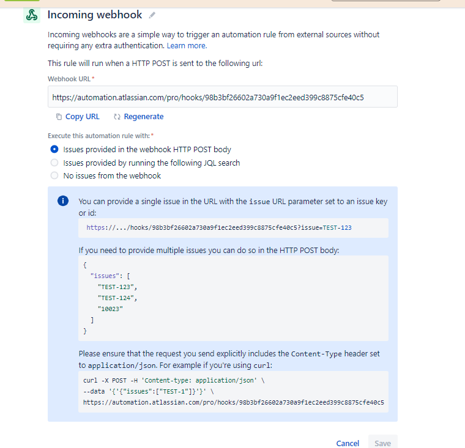Click the --data '{"issues":["TEST-1"]}' line
Viewport: 465px width, 448px height.
(149, 391)
